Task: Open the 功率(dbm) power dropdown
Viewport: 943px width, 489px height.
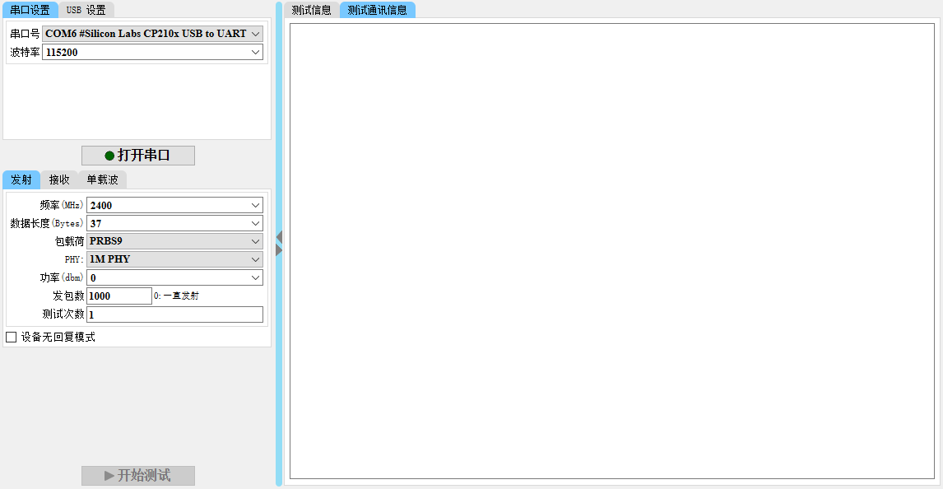Action: point(256,277)
